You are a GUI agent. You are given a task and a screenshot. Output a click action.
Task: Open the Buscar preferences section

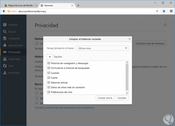point(13,32)
